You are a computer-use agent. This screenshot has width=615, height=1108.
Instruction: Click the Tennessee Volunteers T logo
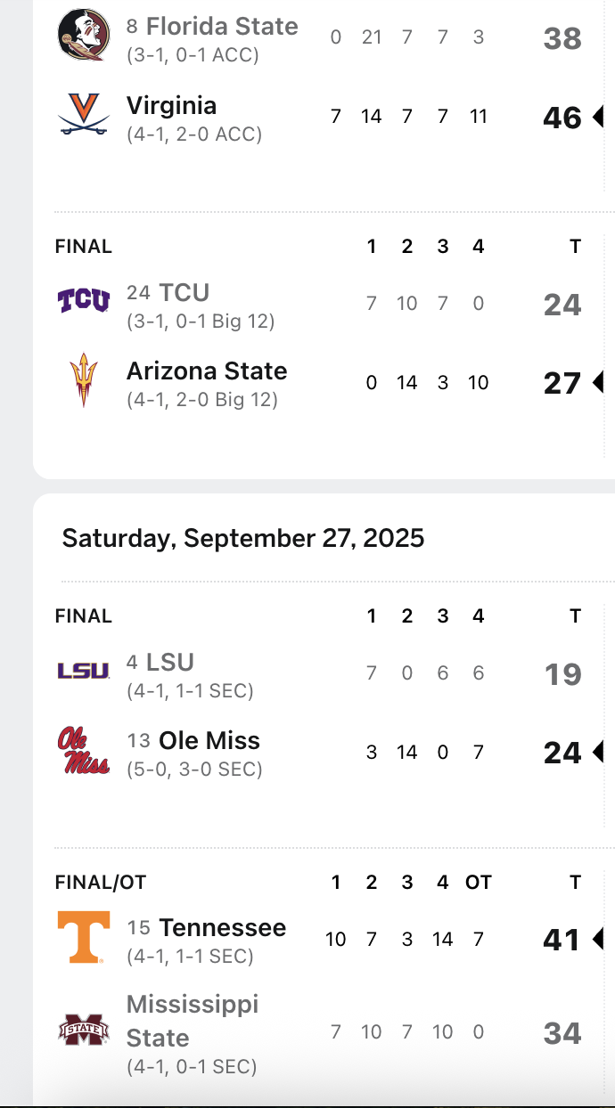84,937
